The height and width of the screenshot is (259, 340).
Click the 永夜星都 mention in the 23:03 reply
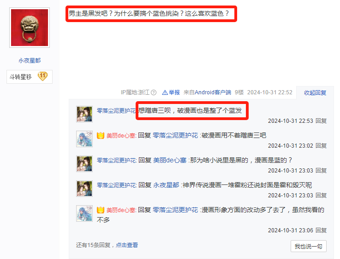click(x=166, y=185)
